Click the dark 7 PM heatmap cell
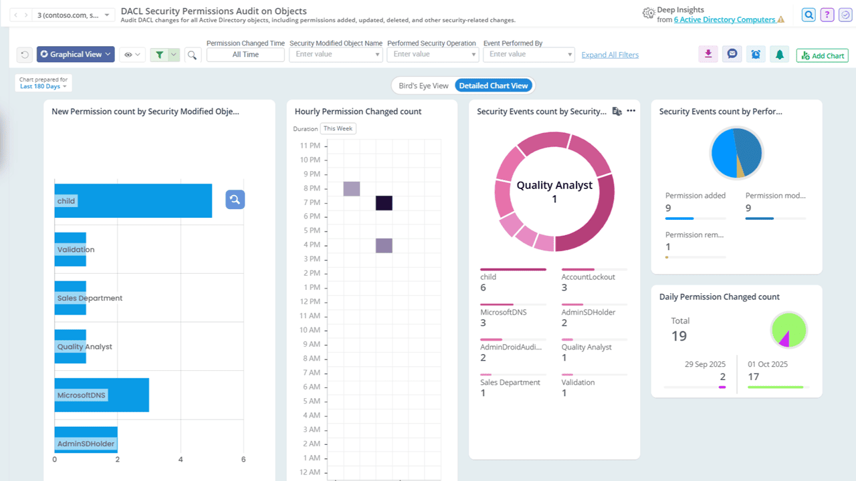The height and width of the screenshot is (481, 856). (384, 202)
